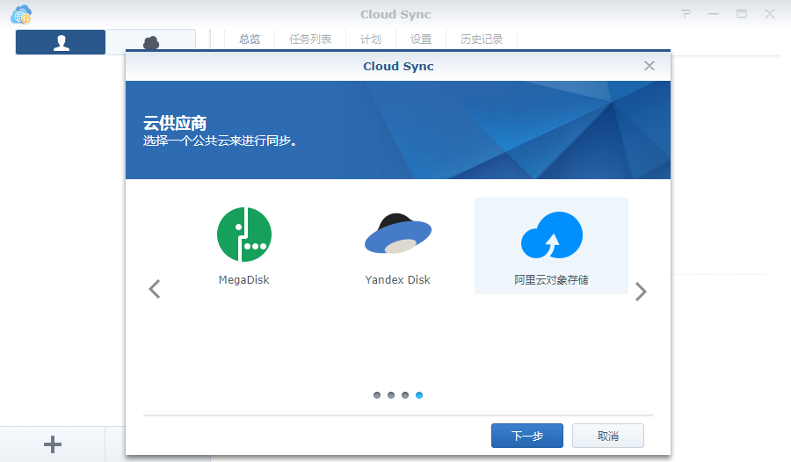This screenshot has width=791, height=462.
Task: Select the MegaDisk cloud provider icon
Action: point(244,235)
